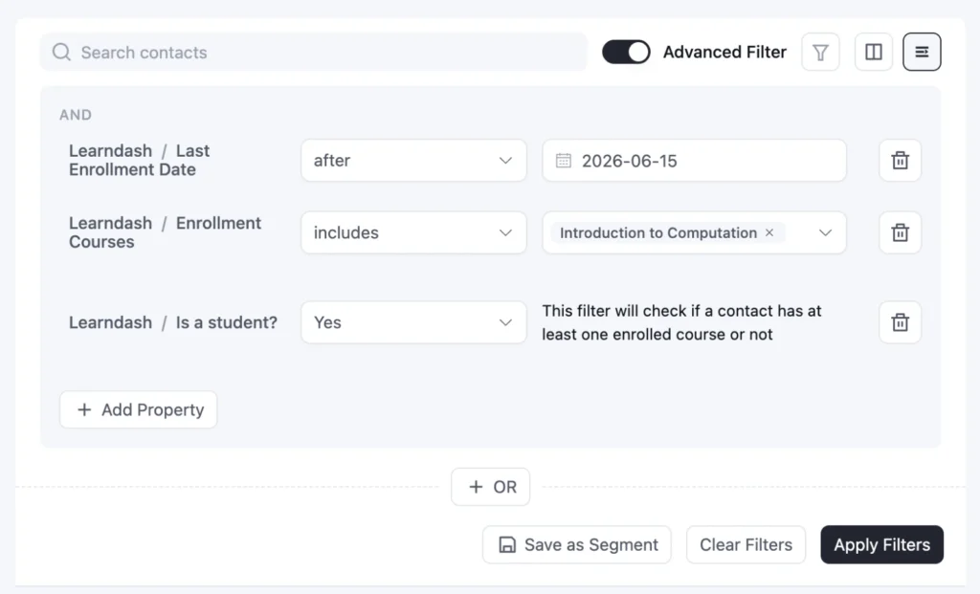This screenshot has width=980, height=594.
Task: Turn off the Advanced Filter toggle
Action: [x=626, y=52]
